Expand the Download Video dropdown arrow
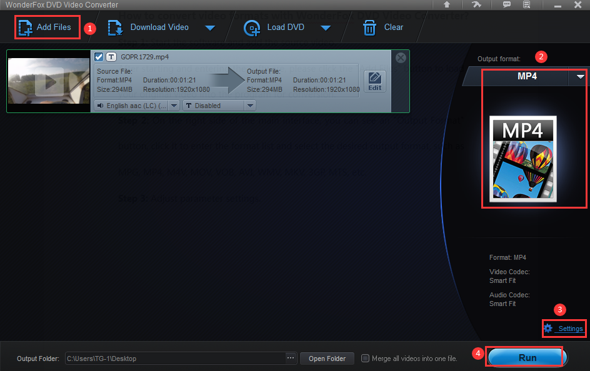 point(210,28)
